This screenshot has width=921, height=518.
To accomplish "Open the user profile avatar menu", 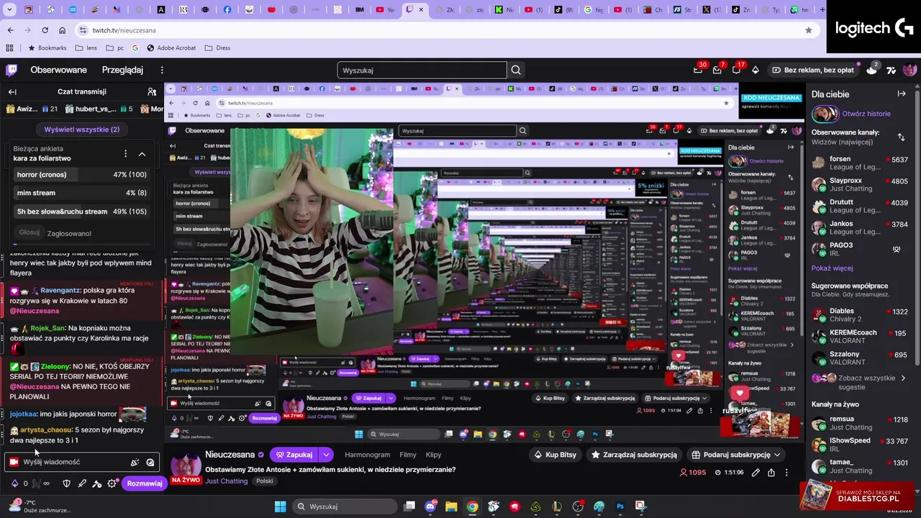I will click(909, 70).
